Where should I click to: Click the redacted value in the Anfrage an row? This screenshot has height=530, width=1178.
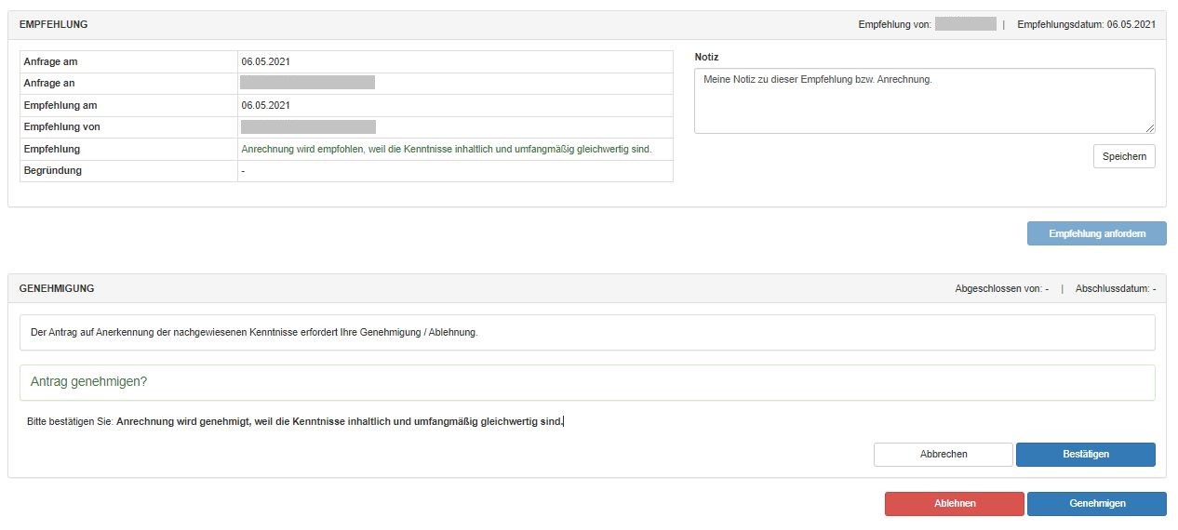(x=307, y=83)
